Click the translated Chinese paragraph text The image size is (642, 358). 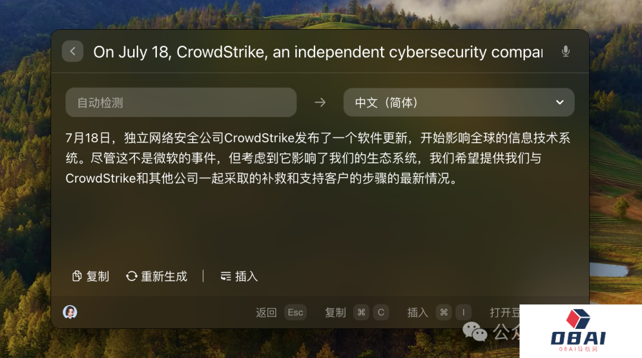[x=317, y=158]
